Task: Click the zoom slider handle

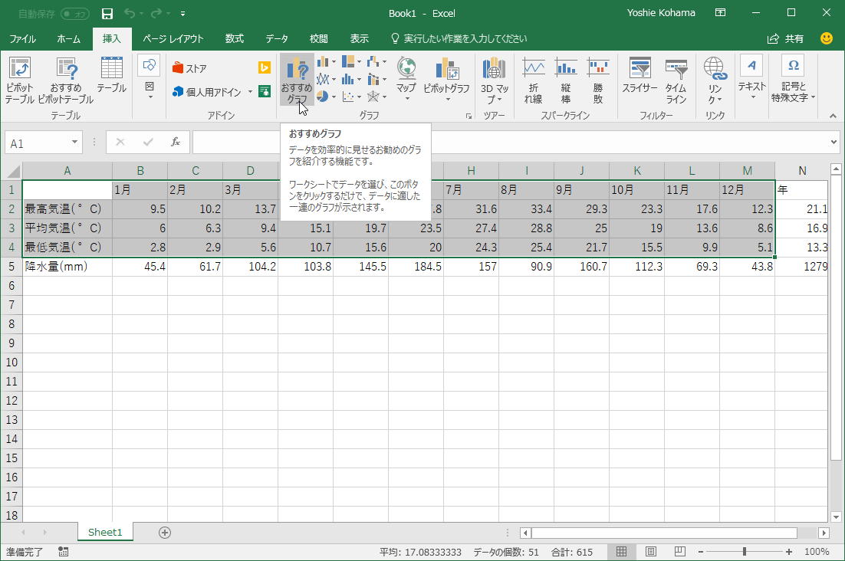Action: click(x=745, y=552)
